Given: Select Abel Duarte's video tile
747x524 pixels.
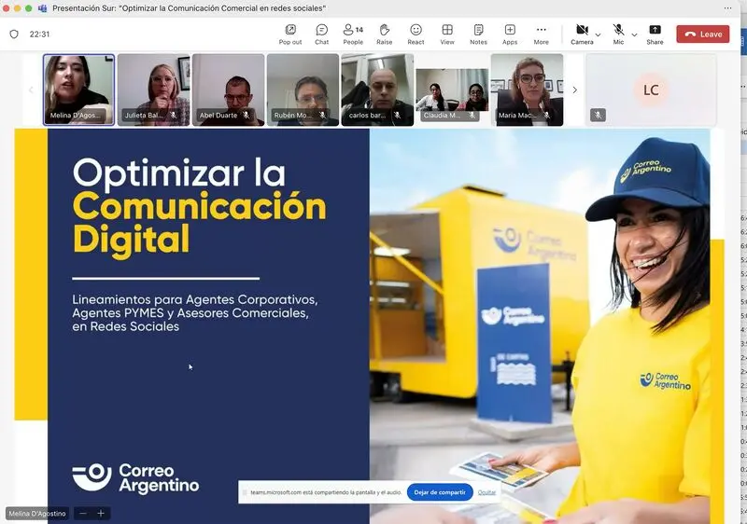Looking at the screenshot, I should tap(228, 90).
